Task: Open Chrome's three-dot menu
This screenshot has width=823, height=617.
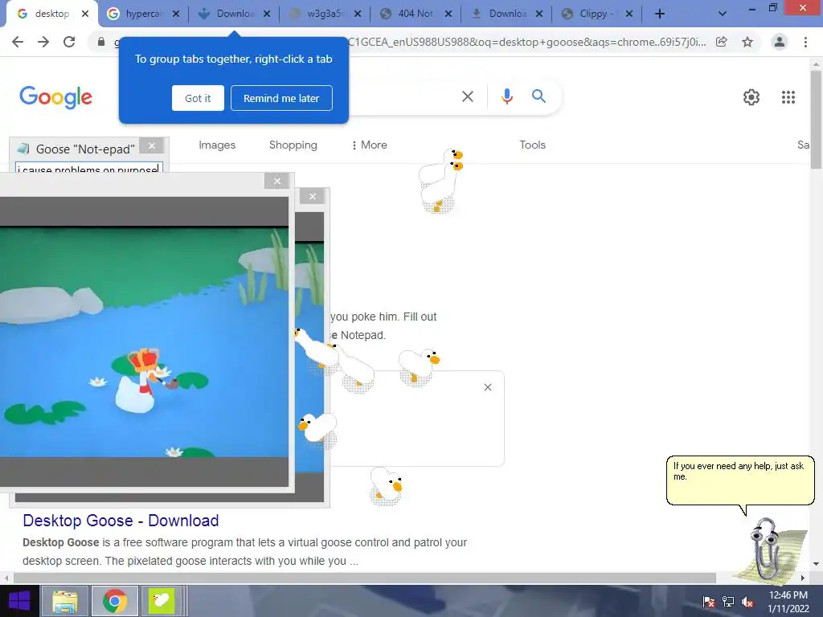Action: 805,42
